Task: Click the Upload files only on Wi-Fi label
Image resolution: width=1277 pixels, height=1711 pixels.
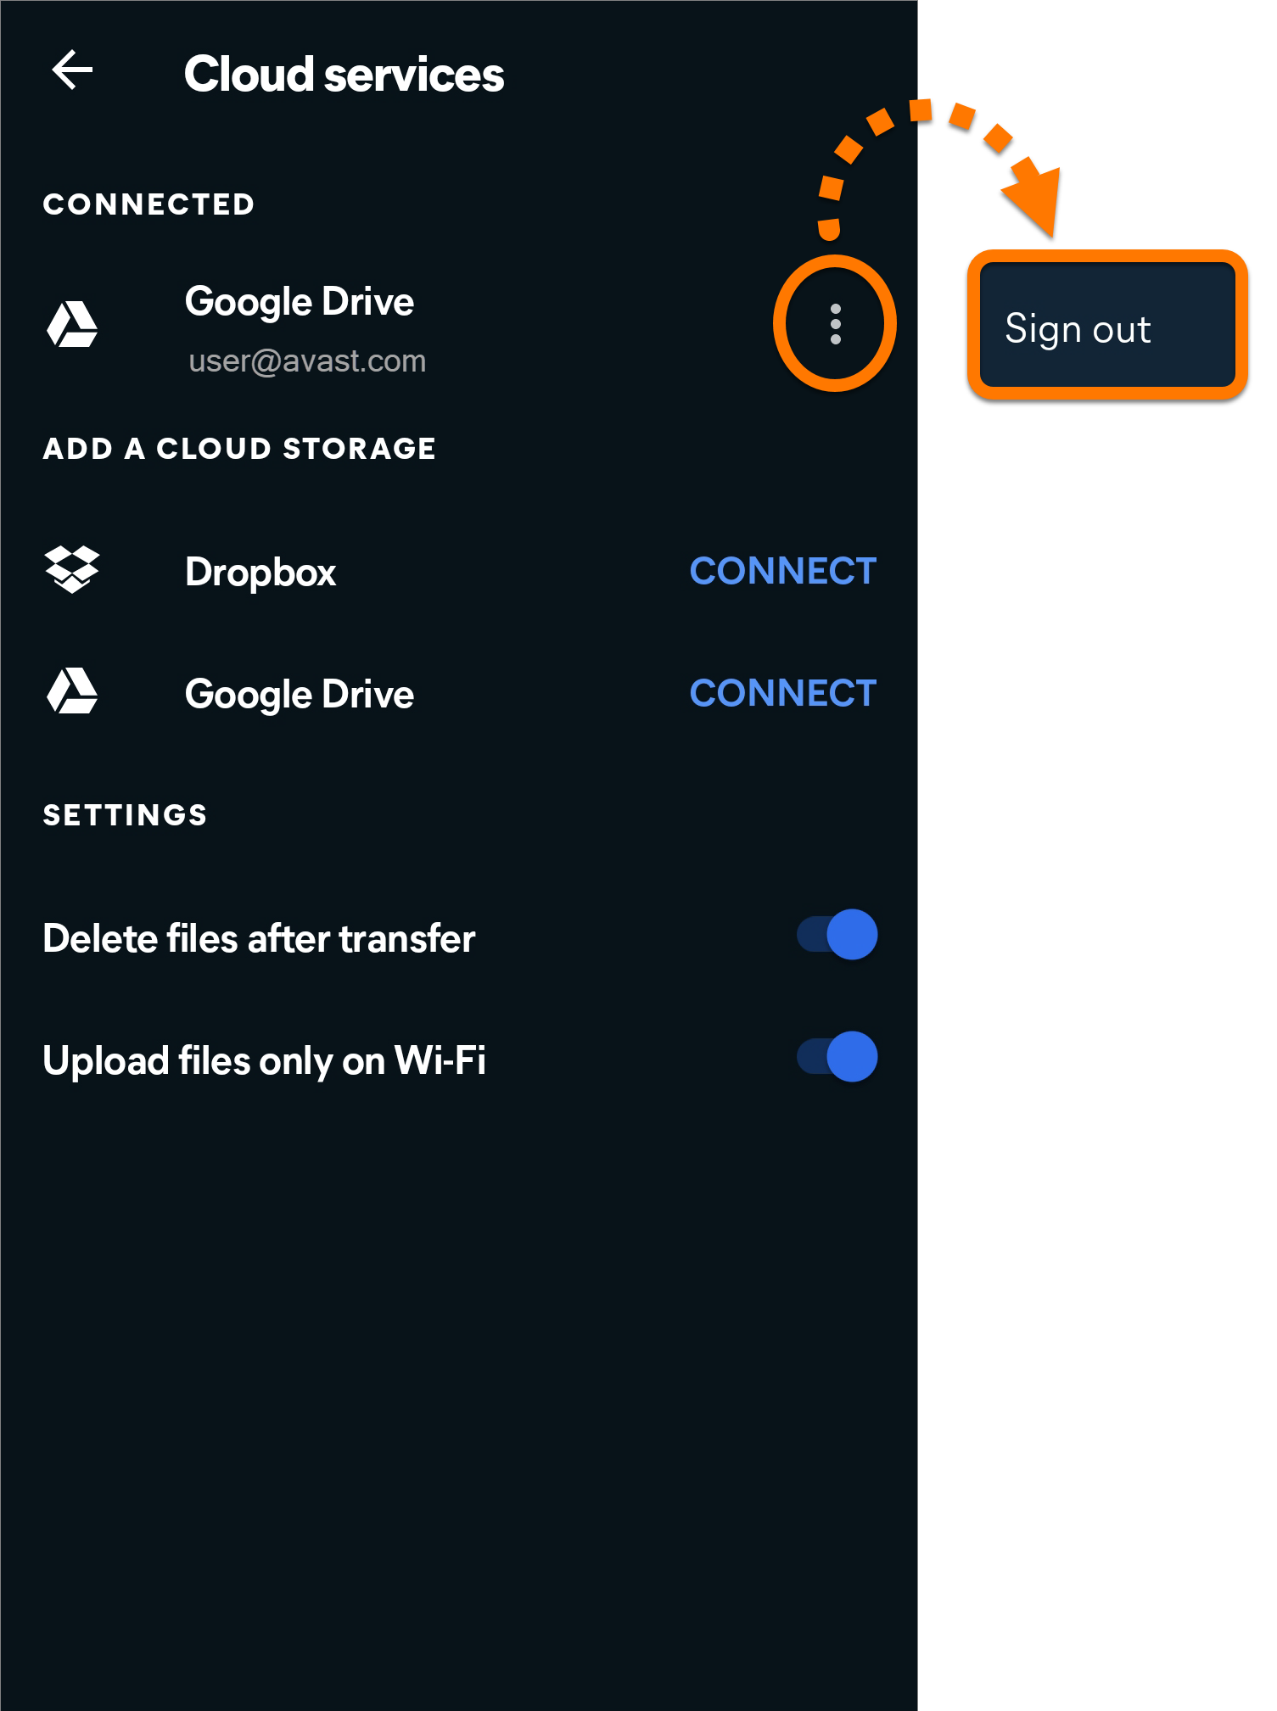Action: (x=264, y=1061)
